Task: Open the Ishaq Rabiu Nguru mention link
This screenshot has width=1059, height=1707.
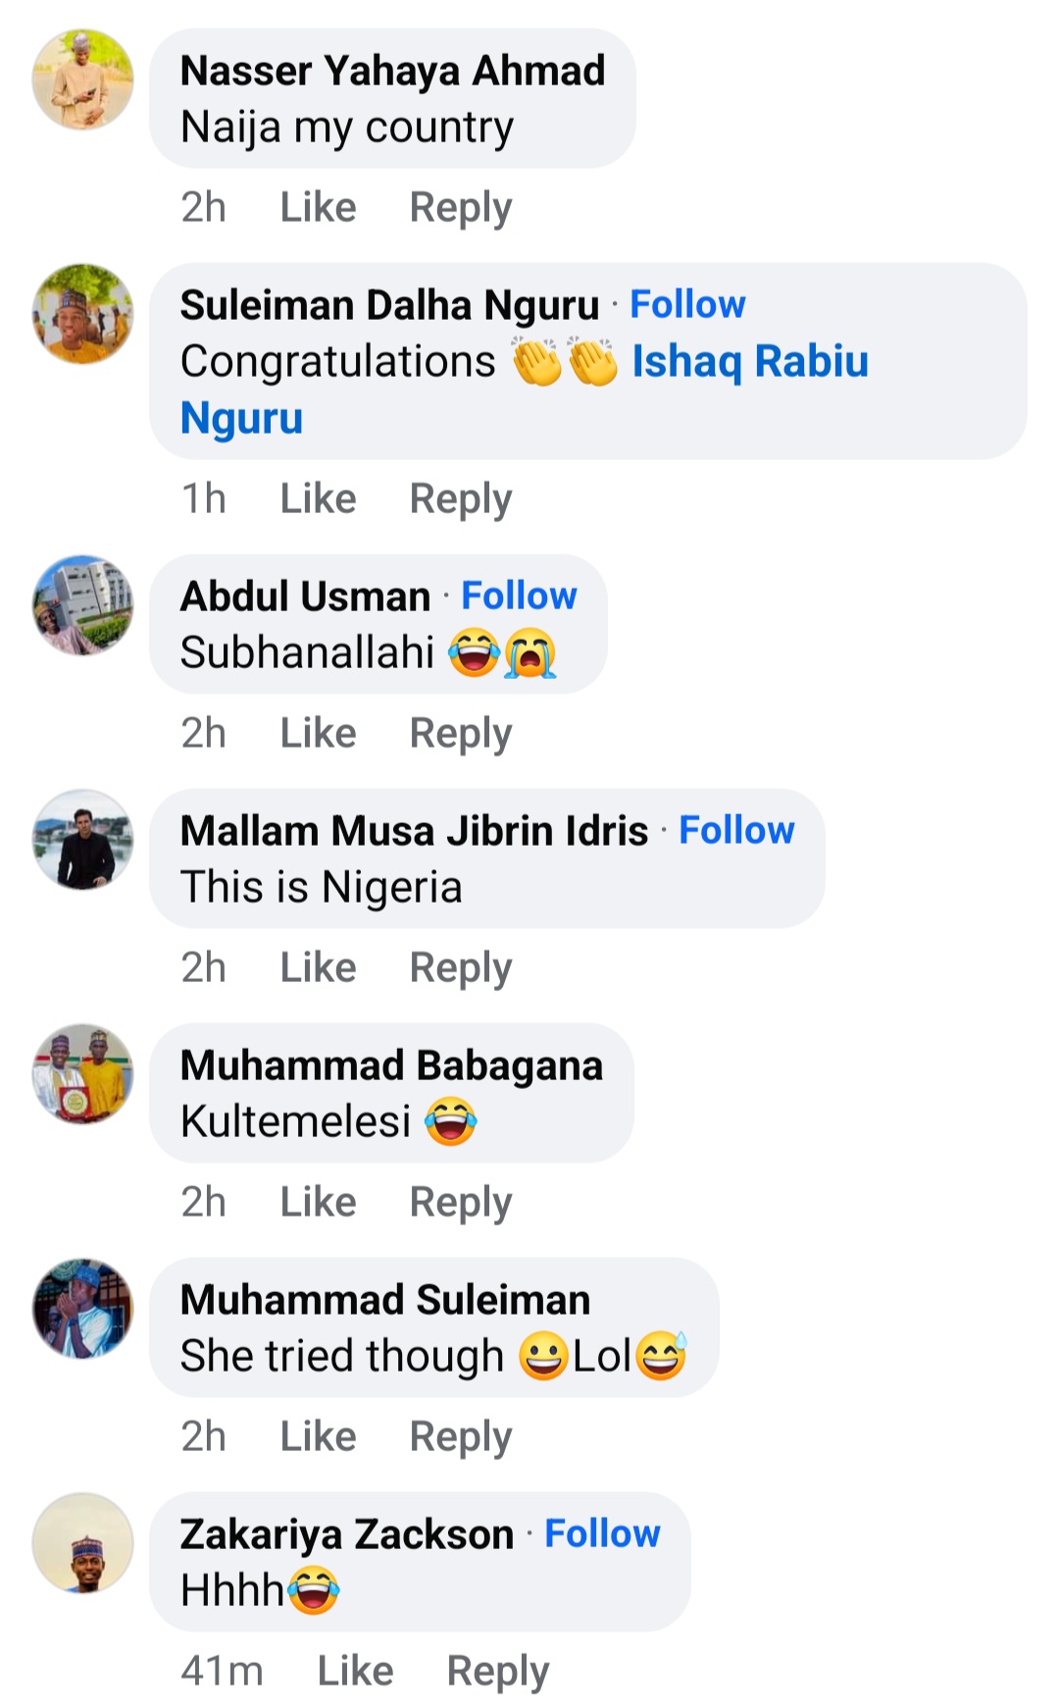Action: [x=749, y=361]
